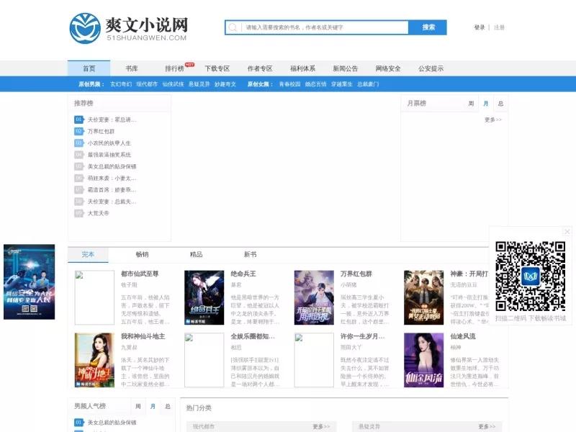Open 美女总裁的贴身保镖 in 推荐榜 list

coord(112,166)
